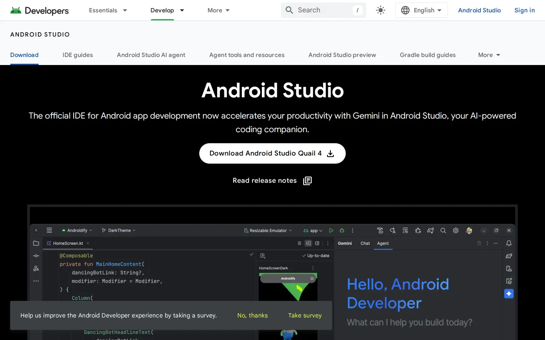Click the Sign in link
545x340 pixels.
(x=525, y=10)
